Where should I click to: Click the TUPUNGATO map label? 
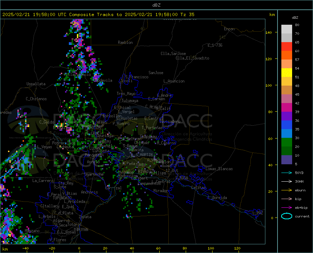(x=62, y=198)
